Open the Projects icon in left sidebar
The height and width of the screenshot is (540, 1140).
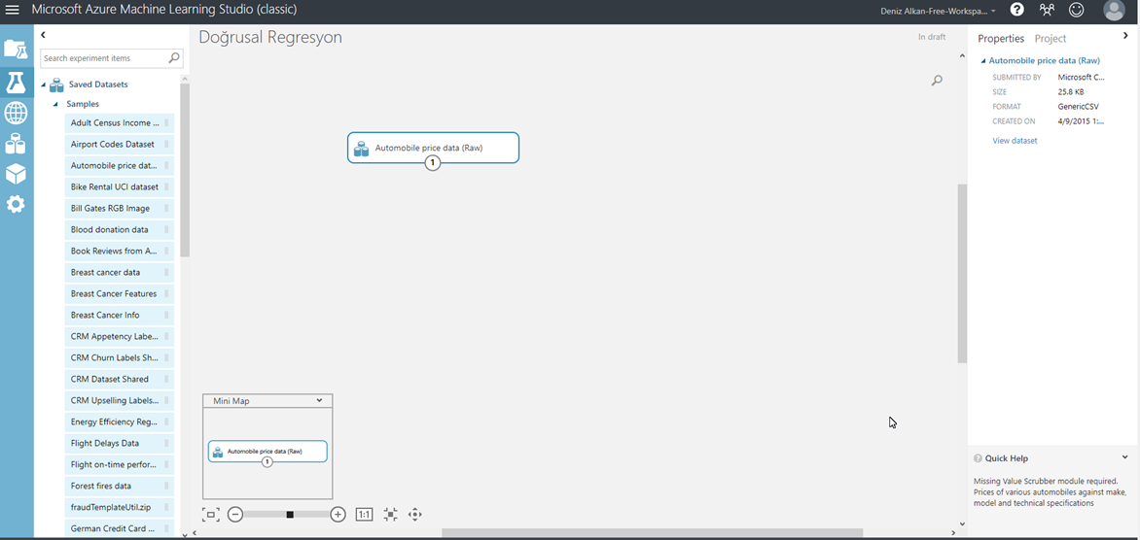pyautogui.click(x=16, y=51)
